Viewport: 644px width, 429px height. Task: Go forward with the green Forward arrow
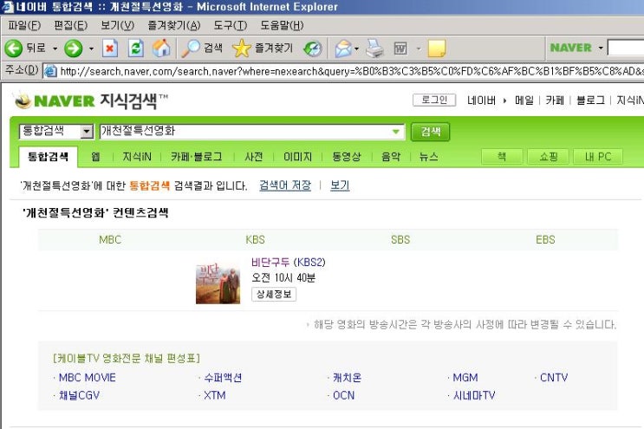[74, 49]
